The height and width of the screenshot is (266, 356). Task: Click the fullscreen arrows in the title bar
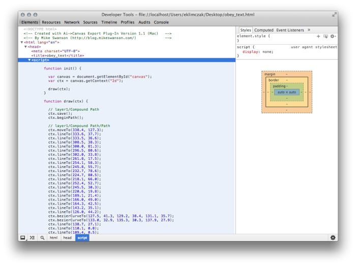point(334,15)
